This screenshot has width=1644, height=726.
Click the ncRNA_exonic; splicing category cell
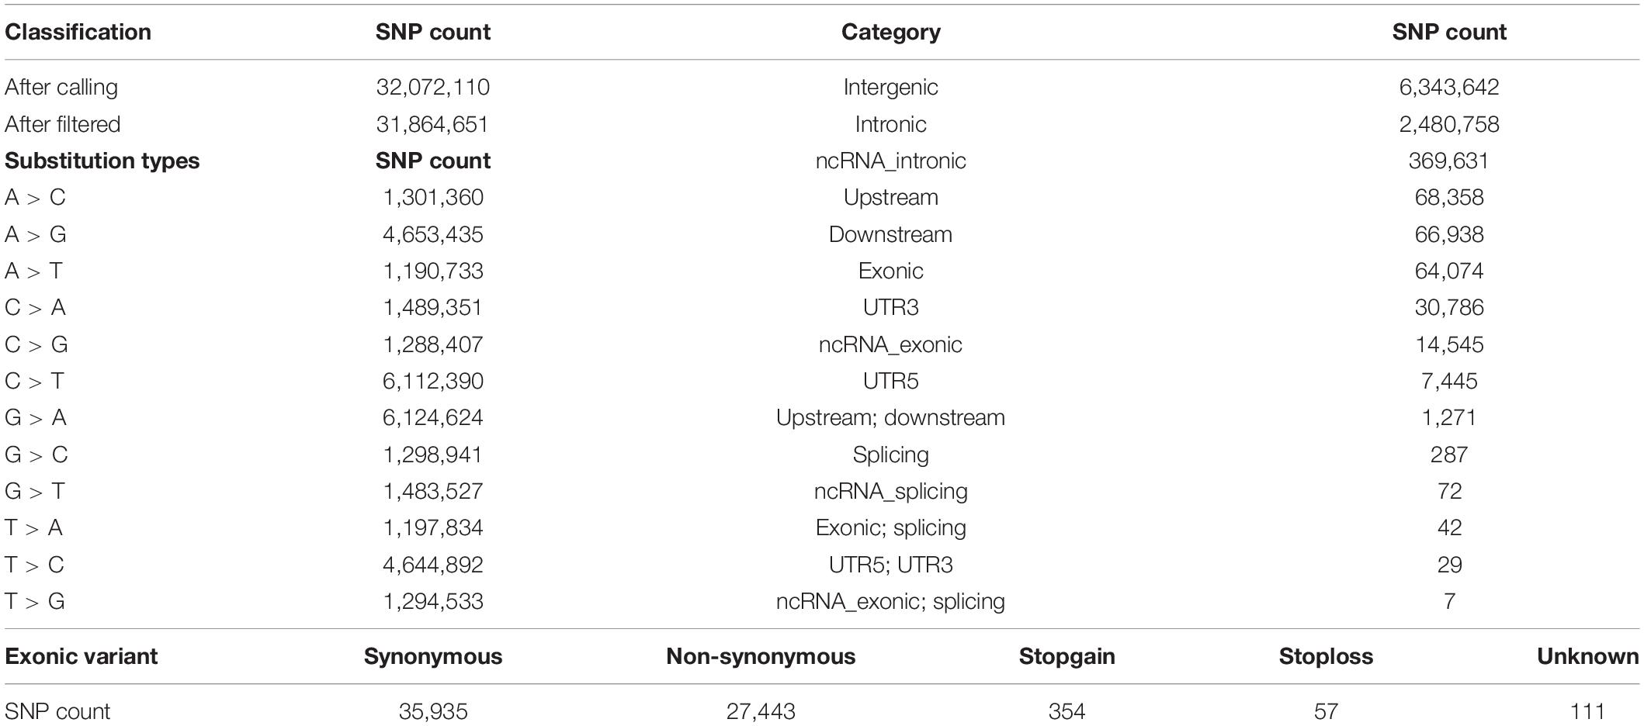point(890,601)
